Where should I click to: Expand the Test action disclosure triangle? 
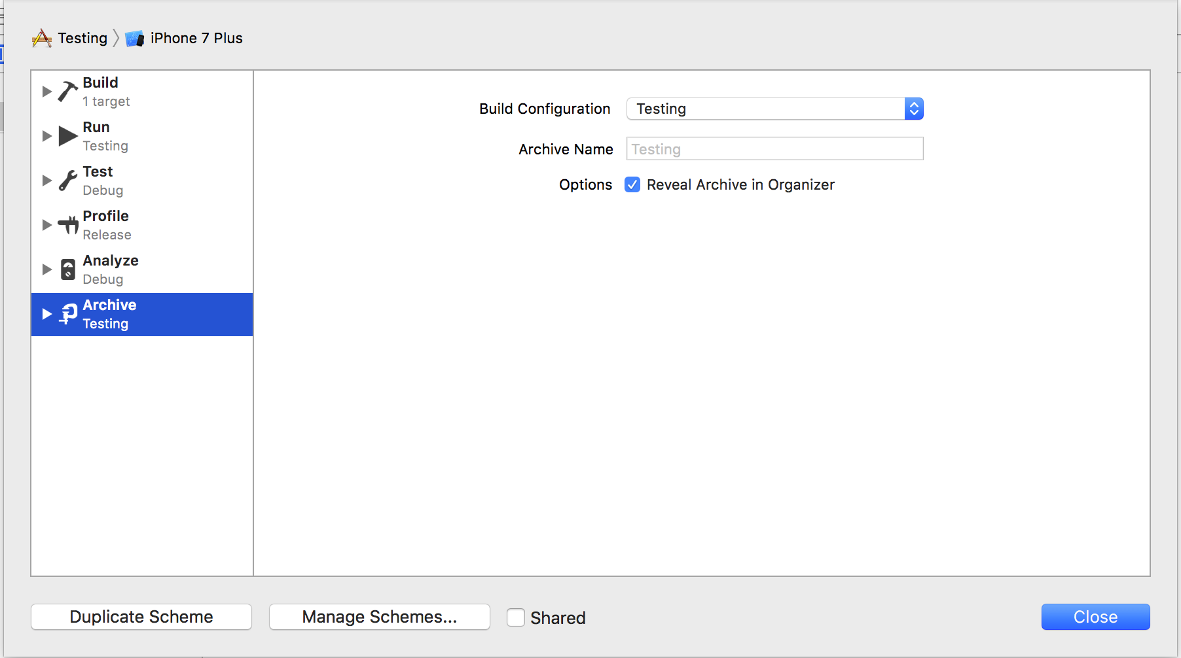pos(47,181)
